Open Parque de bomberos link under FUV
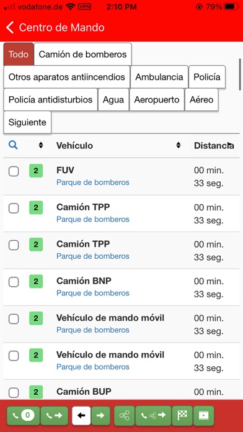 [93, 182]
